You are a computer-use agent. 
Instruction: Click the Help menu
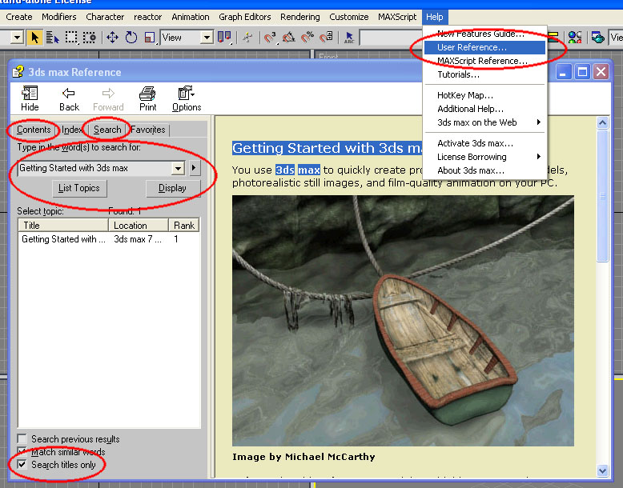coord(434,17)
